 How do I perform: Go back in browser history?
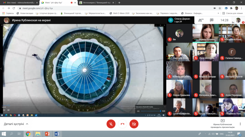pos(3,8)
